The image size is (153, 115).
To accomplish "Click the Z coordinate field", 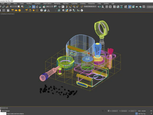I will click(133, 111).
